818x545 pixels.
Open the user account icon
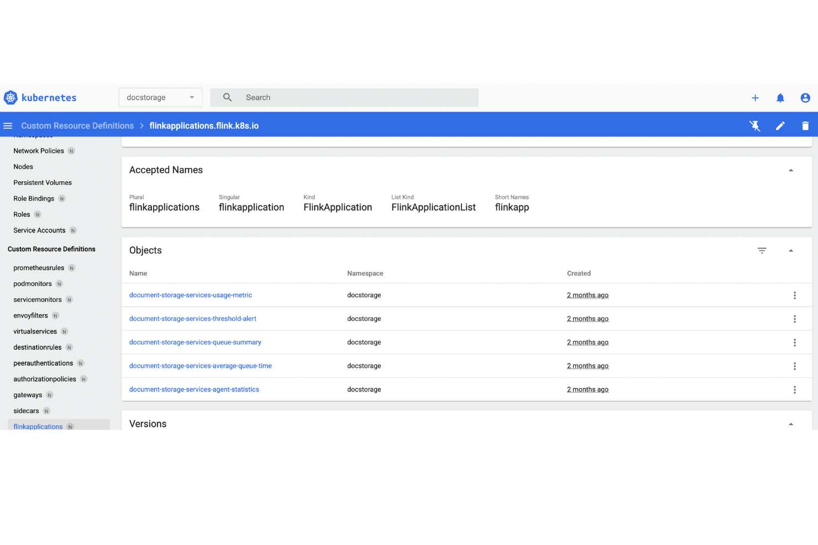pos(805,98)
